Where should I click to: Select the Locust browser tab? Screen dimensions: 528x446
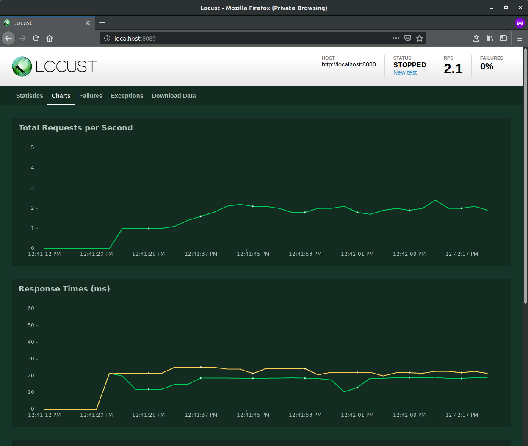[x=47, y=23]
